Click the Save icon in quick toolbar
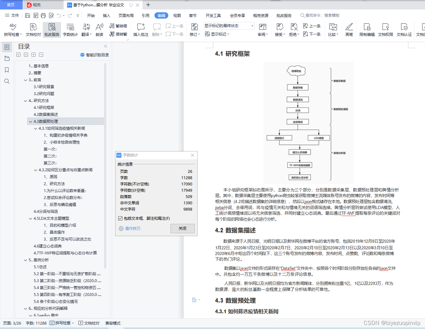The height and width of the screenshot is (329, 425). coord(27,15)
